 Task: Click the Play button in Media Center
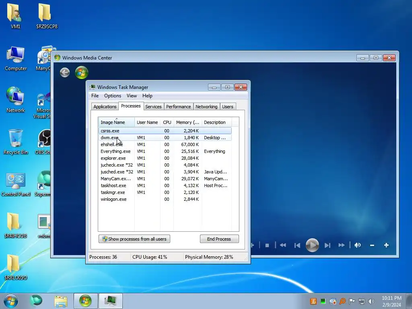coord(312,245)
